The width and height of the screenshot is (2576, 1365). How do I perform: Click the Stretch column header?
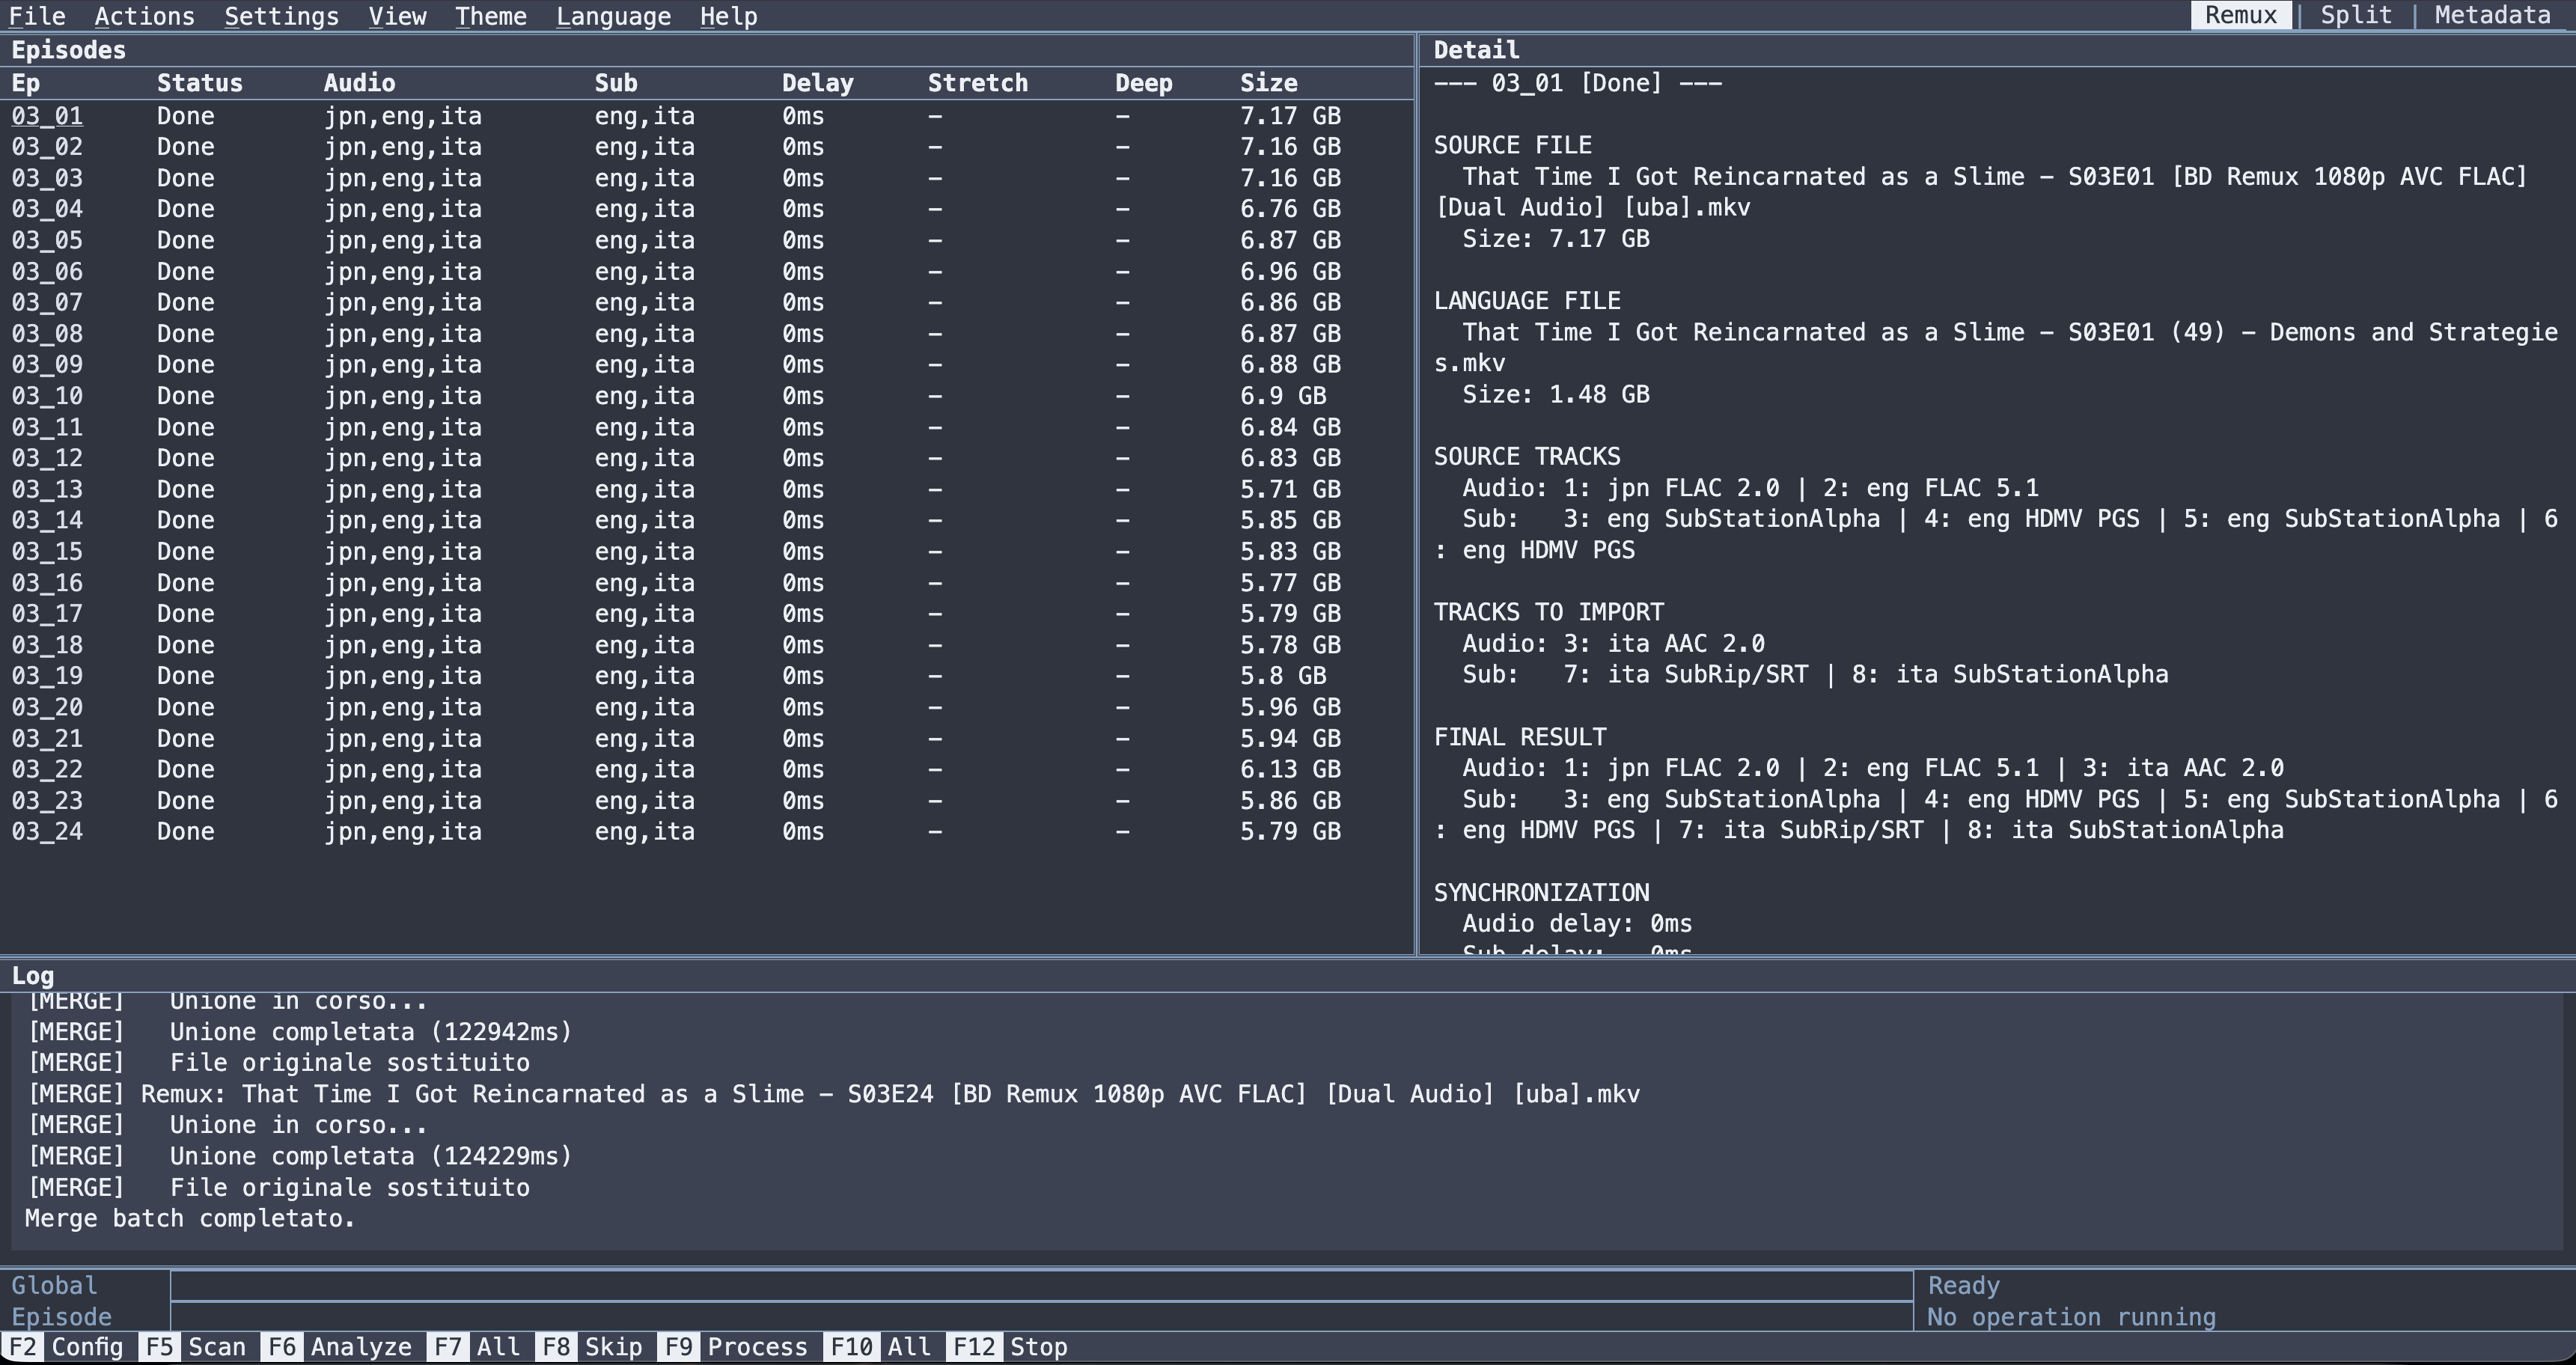[x=978, y=83]
